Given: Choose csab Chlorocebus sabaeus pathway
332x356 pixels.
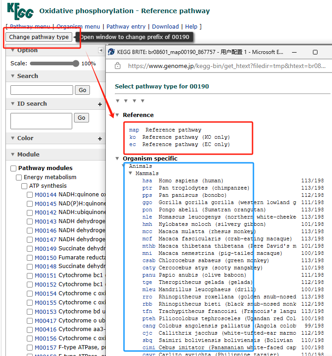Looking at the screenshot, I should (149, 261).
